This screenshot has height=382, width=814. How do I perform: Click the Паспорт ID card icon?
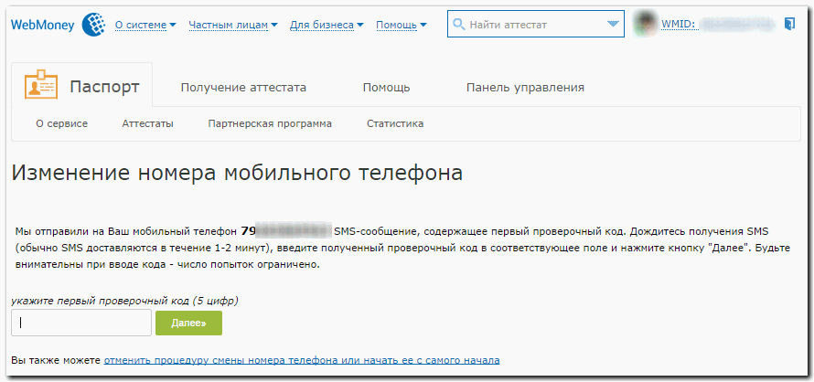41,87
